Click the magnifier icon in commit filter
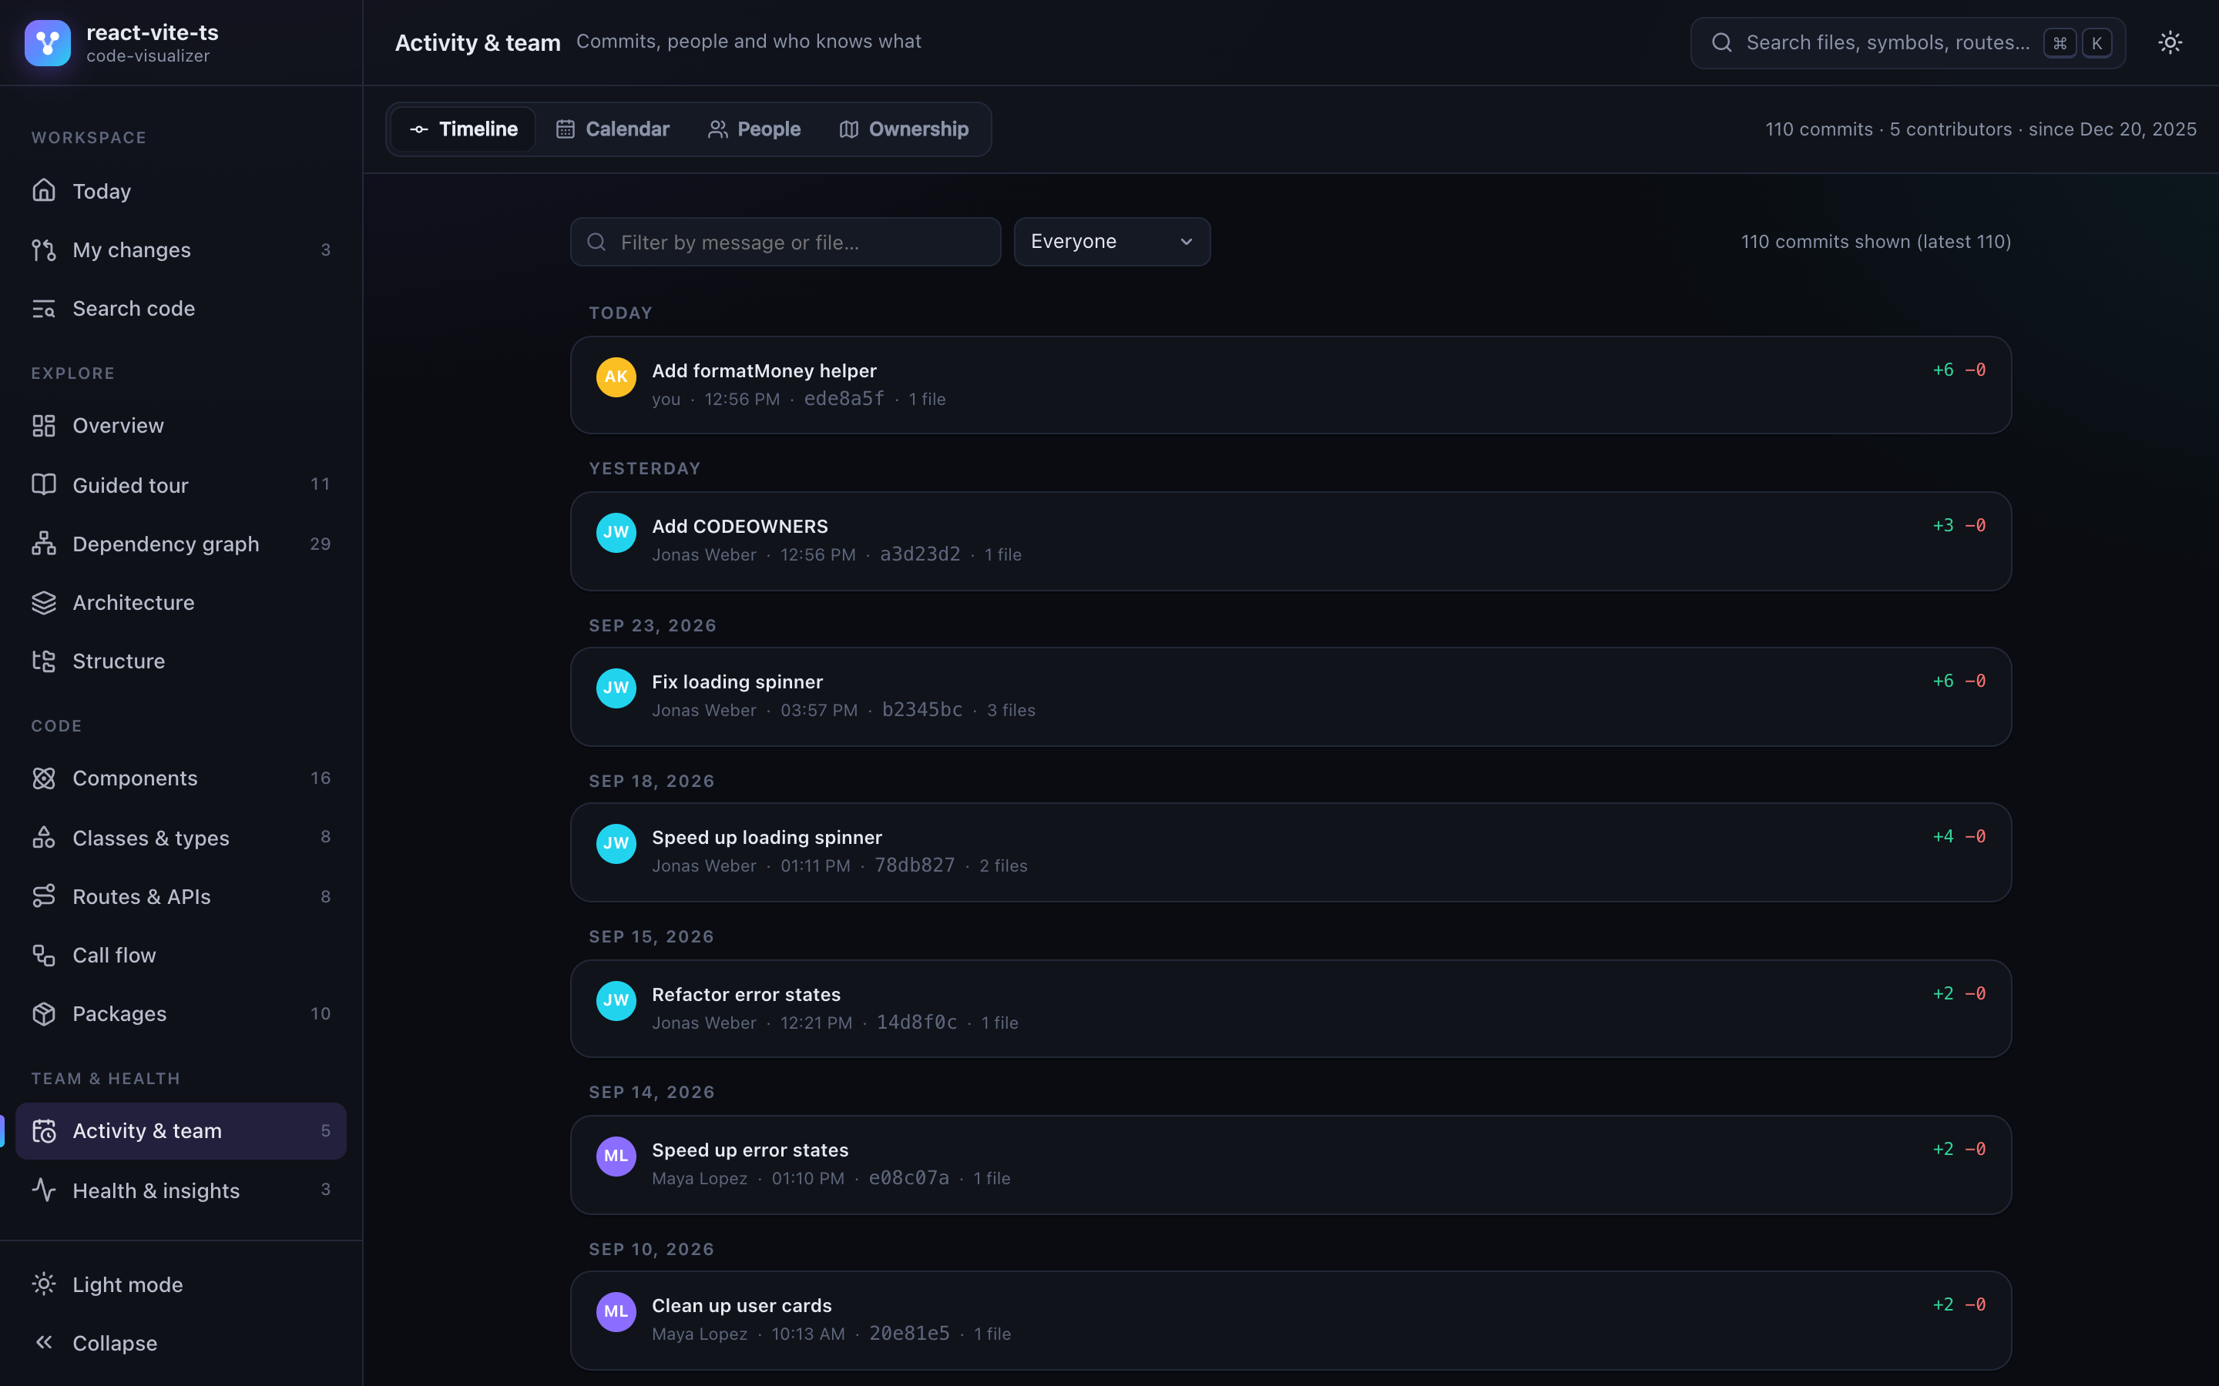 coord(597,242)
